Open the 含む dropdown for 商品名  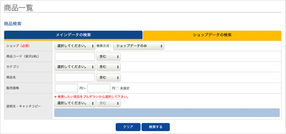click(109, 77)
